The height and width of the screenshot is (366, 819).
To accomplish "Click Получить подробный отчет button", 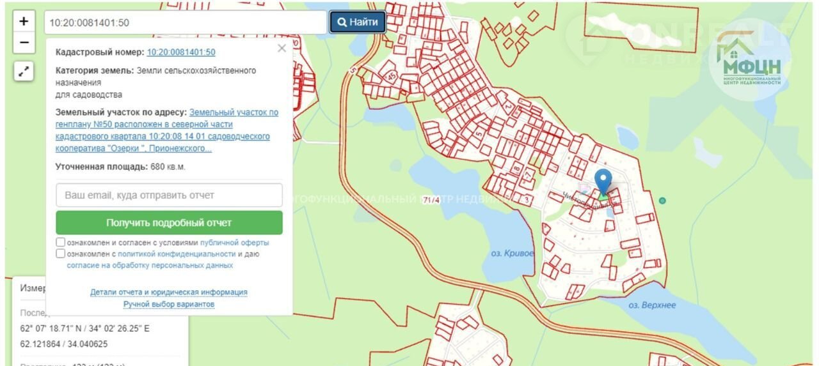I will click(169, 223).
